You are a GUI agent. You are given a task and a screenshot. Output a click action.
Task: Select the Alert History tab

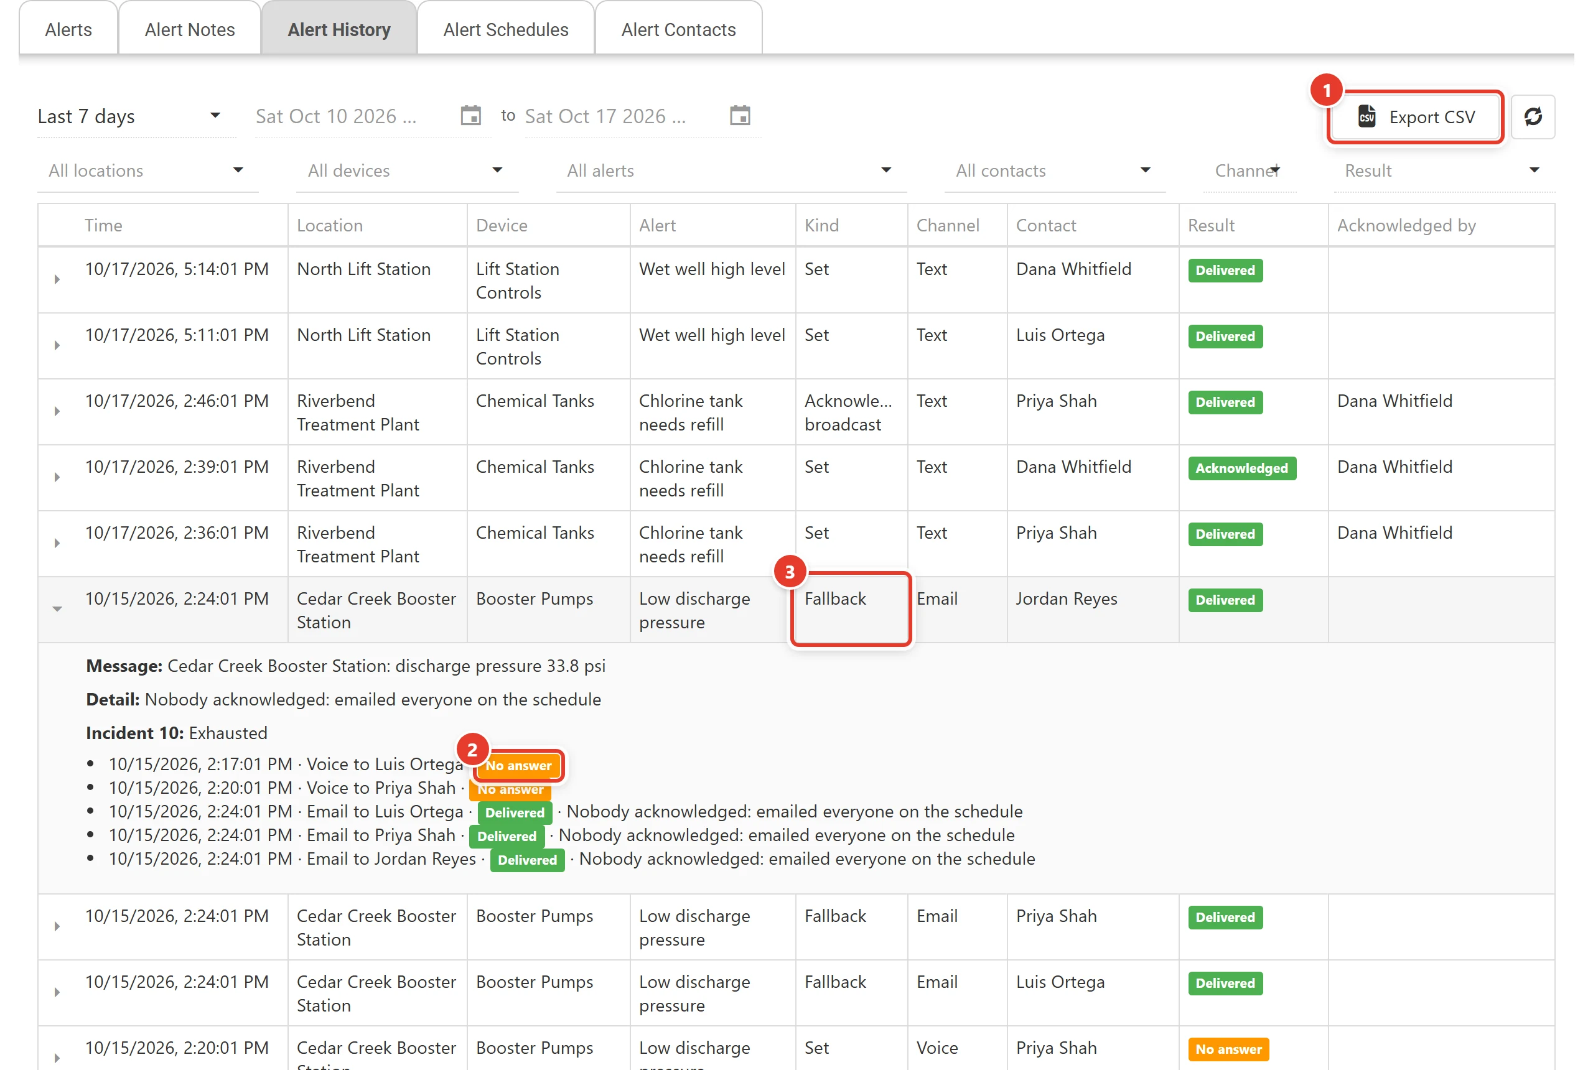point(339,29)
